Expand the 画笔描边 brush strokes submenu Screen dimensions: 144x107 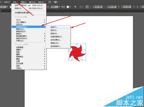tap(29, 57)
